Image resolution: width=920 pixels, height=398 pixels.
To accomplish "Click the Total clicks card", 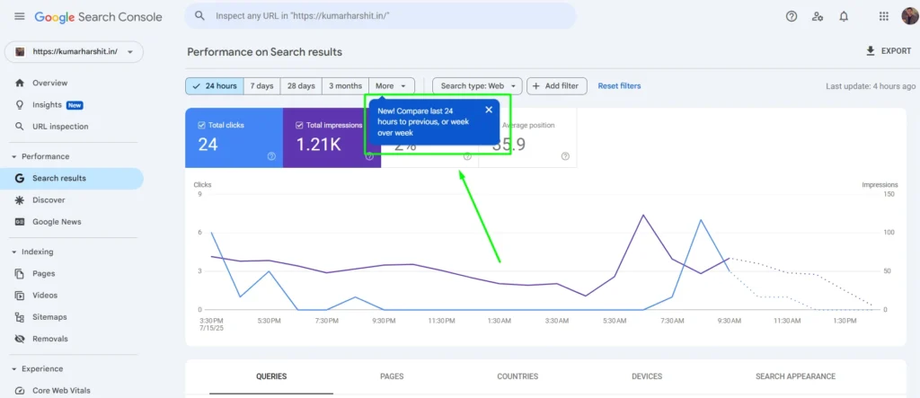I will point(234,138).
